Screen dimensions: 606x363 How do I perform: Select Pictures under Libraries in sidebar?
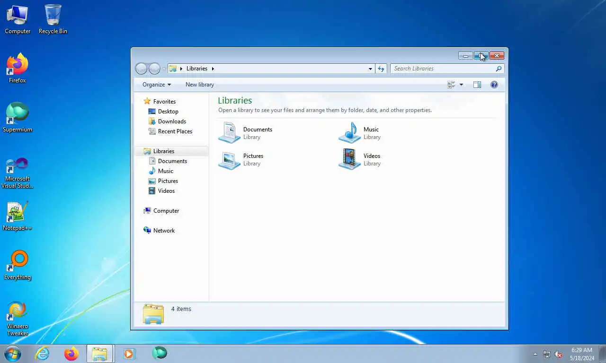(x=163, y=181)
